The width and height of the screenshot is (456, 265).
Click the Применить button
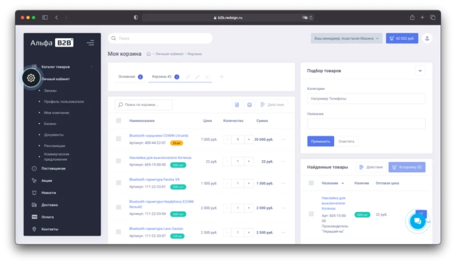[320, 141]
